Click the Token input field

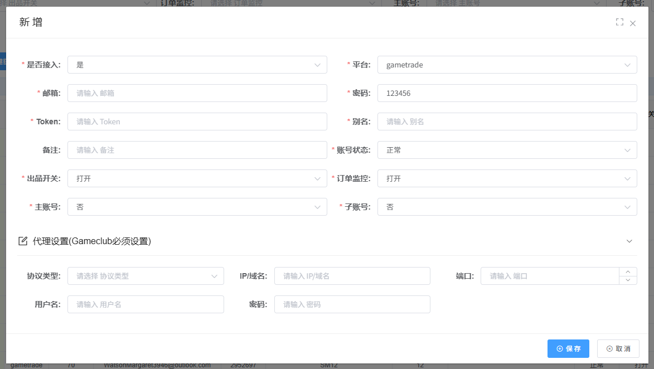click(x=196, y=121)
